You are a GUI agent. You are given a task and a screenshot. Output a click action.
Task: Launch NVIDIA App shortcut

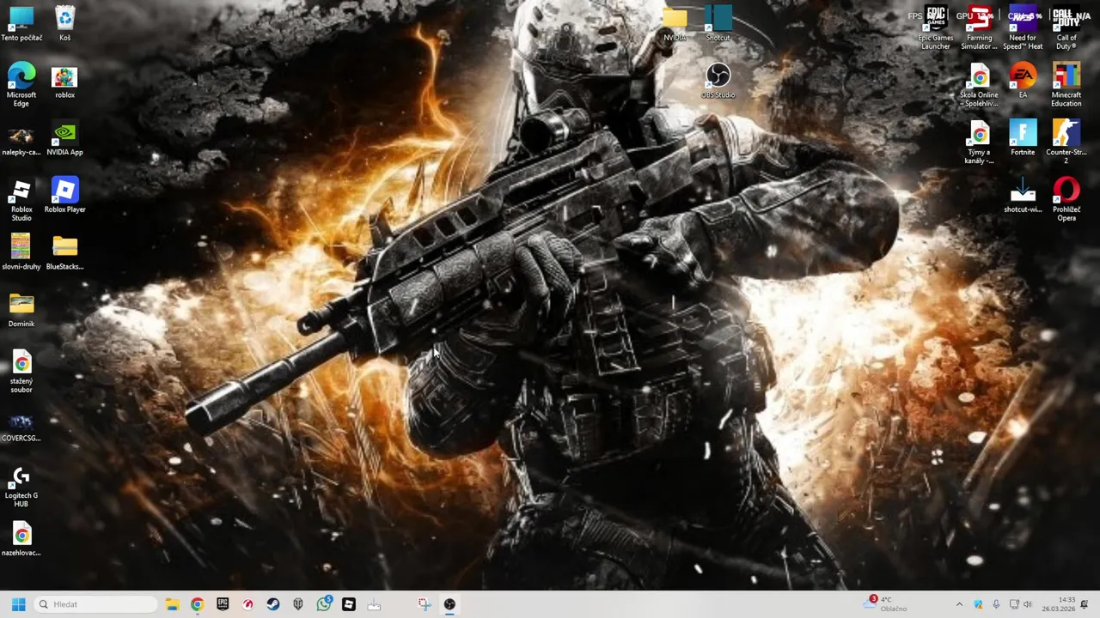pos(64,139)
